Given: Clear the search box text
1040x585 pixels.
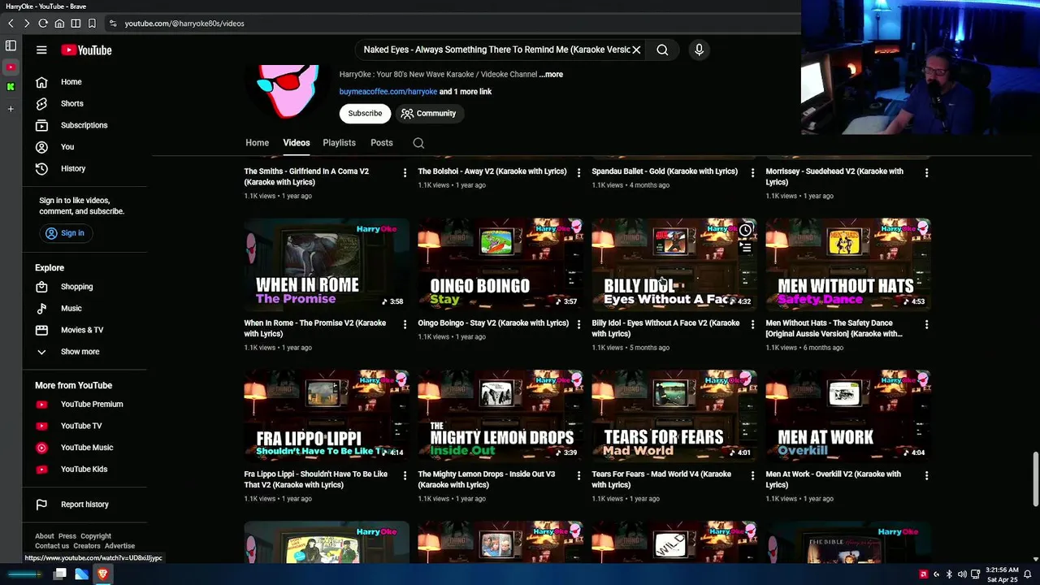Looking at the screenshot, I should (636, 50).
